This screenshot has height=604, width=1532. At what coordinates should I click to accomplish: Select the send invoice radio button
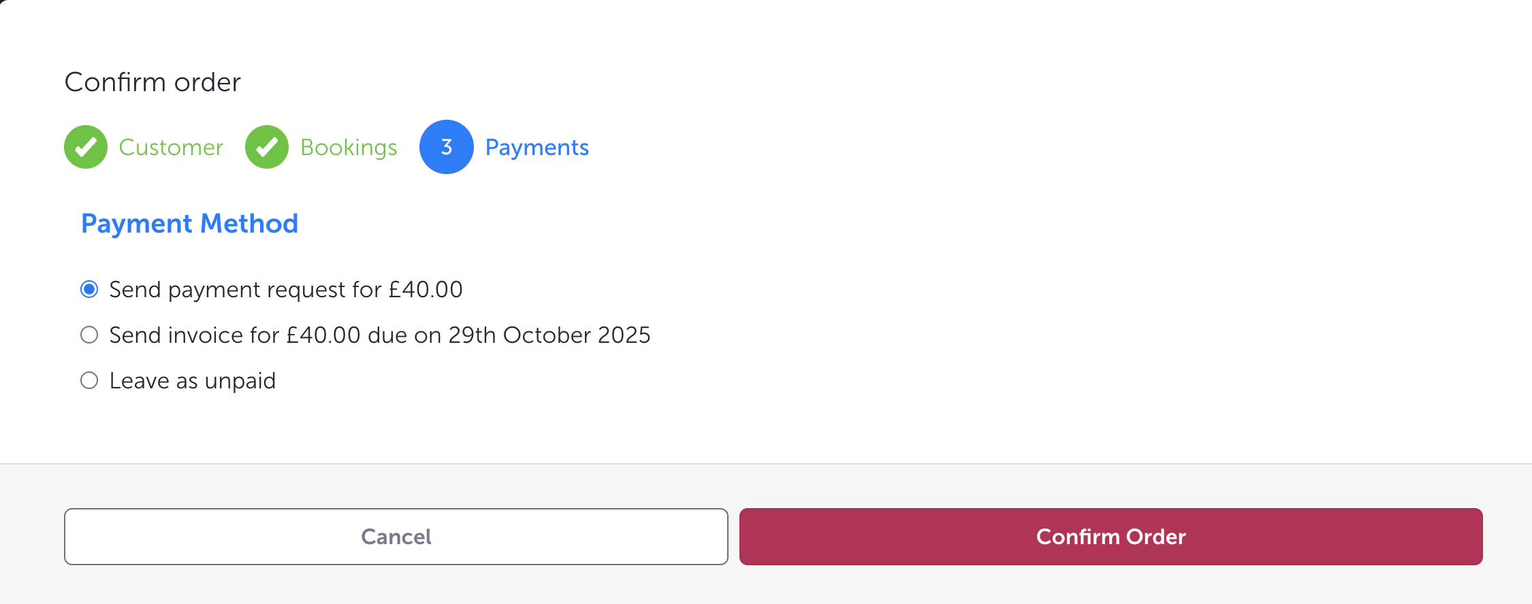coord(89,335)
